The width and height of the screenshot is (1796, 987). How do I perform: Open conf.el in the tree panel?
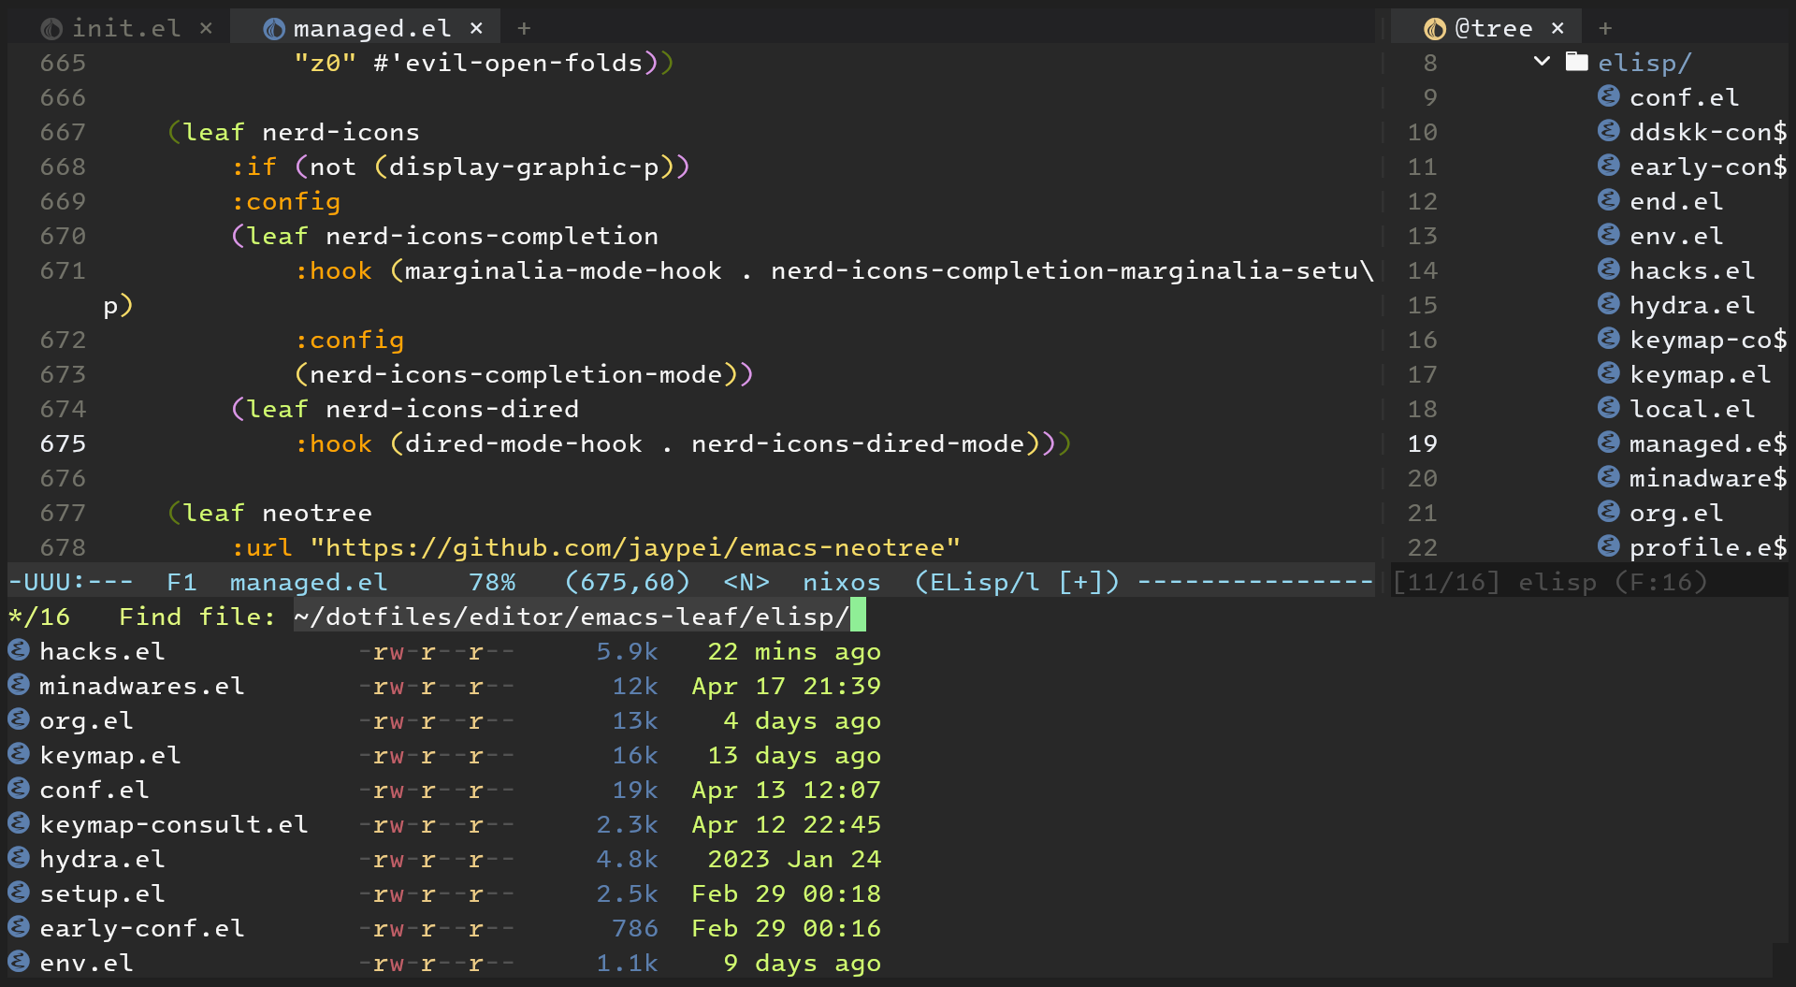click(x=1684, y=97)
